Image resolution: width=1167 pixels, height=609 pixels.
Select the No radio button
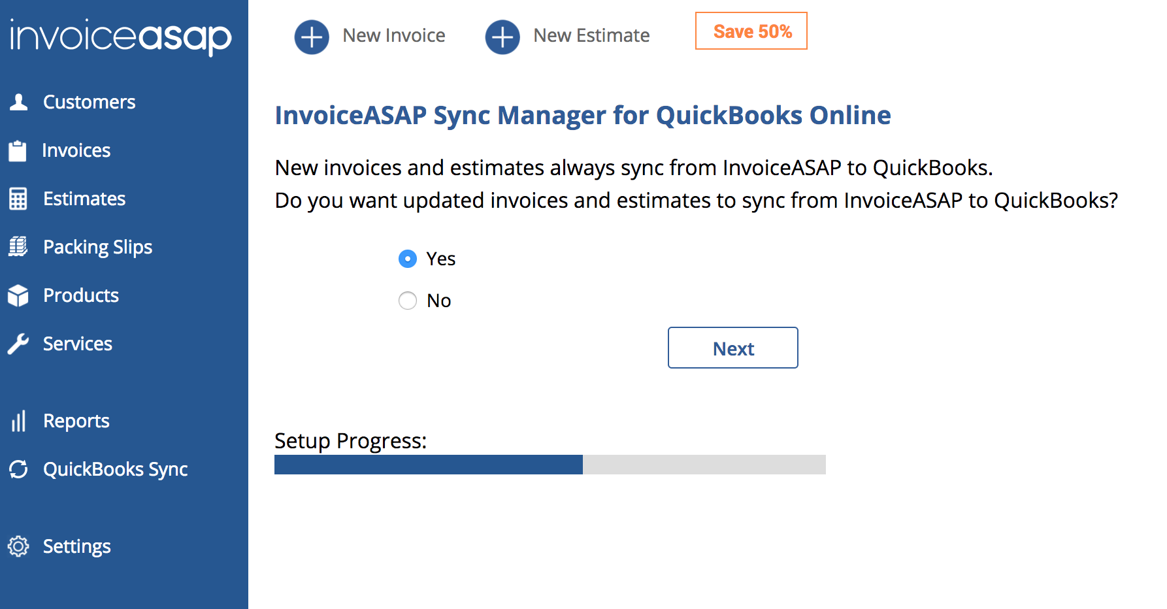(x=408, y=301)
